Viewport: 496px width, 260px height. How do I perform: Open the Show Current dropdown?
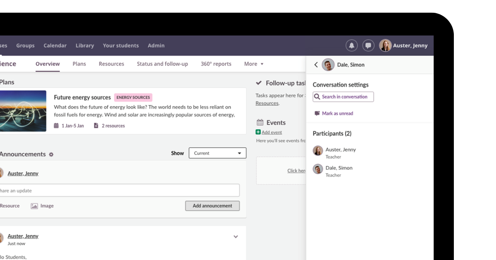pos(217,153)
